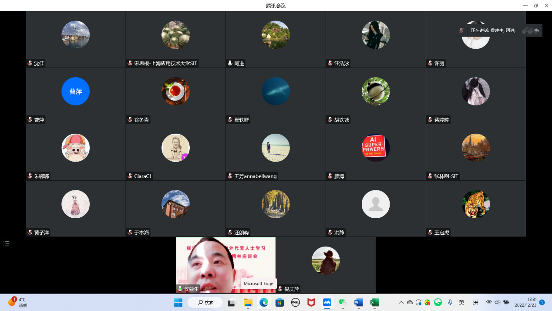Screen dimensions: 552x311
Task: Open Word from the taskbar
Action: pyautogui.click(x=358, y=302)
